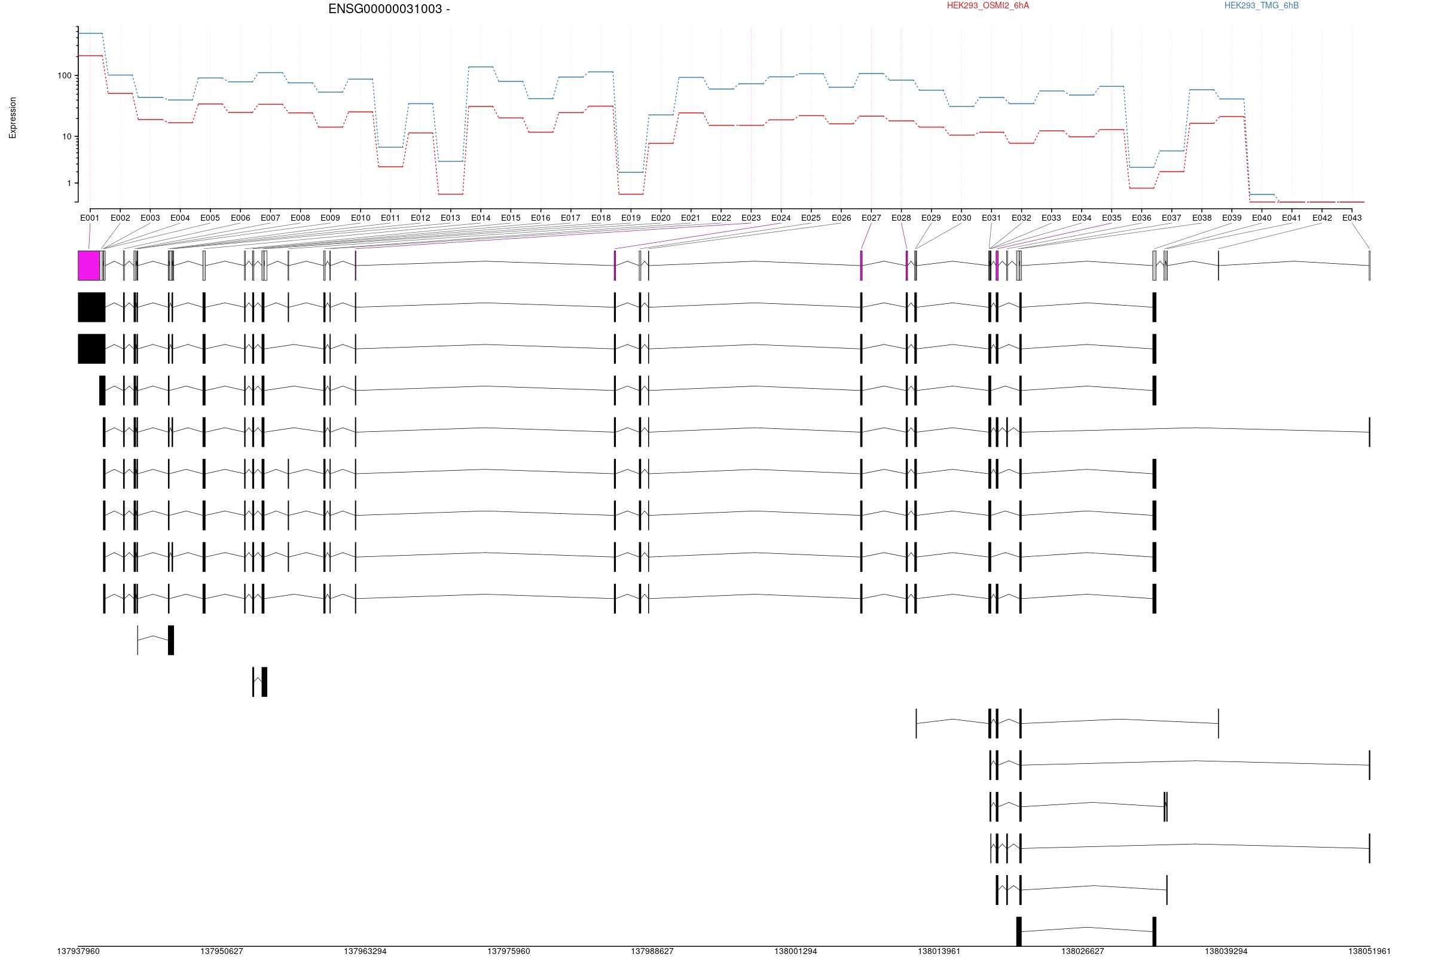Click the y-axis value 100
Screen dimensions: 1435x963
[65, 76]
